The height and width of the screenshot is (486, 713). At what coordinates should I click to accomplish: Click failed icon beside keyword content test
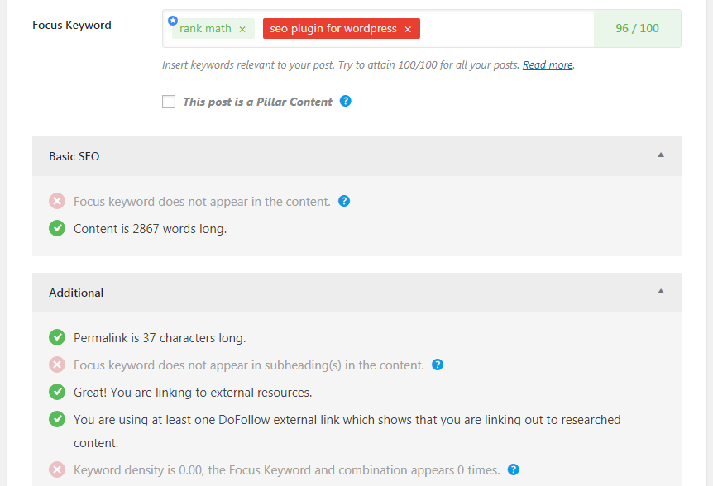click(57, 201)
